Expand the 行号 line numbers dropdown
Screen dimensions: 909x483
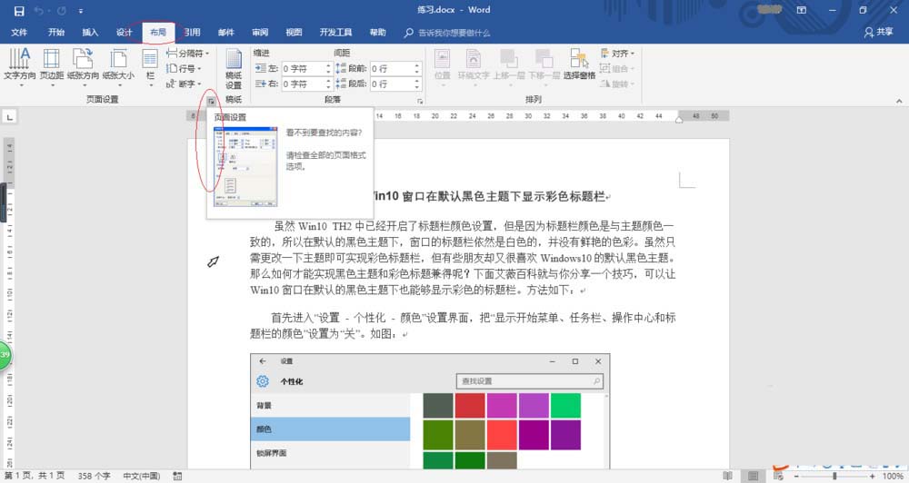click(x=184, y=68)
